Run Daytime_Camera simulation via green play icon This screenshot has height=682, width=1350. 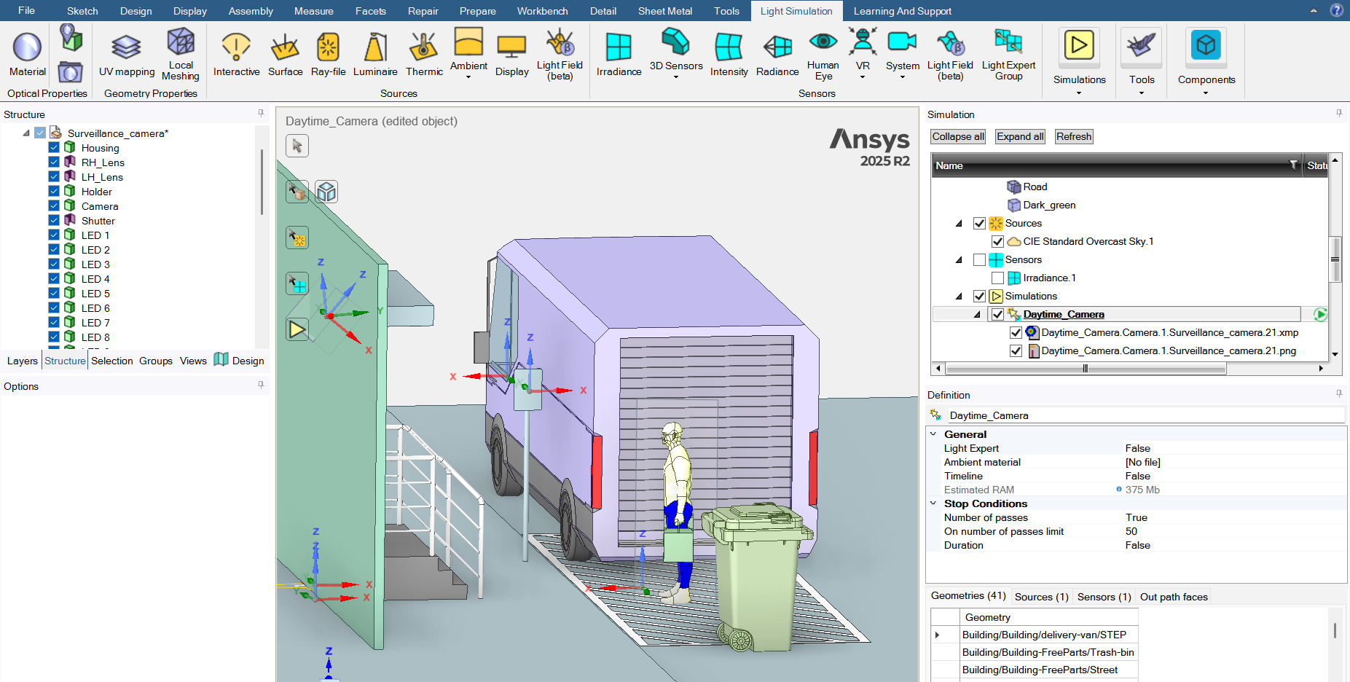click(x=1319, y=314)
